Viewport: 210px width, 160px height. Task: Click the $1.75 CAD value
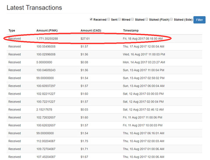[x=84, y=141]
